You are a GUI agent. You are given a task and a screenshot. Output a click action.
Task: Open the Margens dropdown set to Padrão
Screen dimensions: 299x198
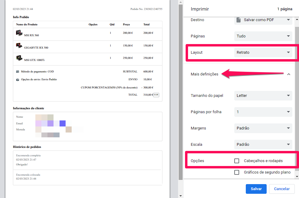click(263, 128)
